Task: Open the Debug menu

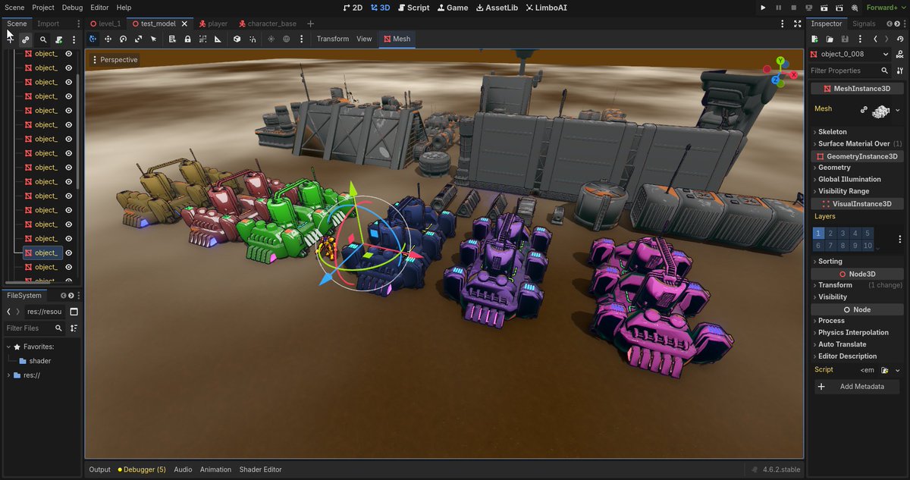Action: tap(73, 8)
